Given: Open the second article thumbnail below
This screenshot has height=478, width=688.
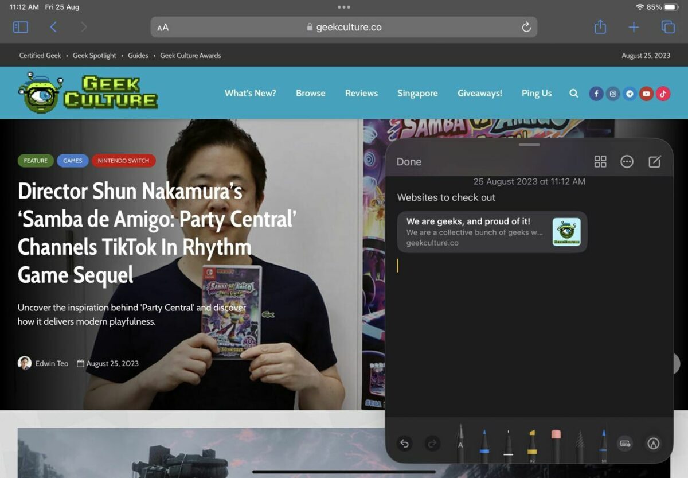Looking at the screenshot, I should 201,452.
